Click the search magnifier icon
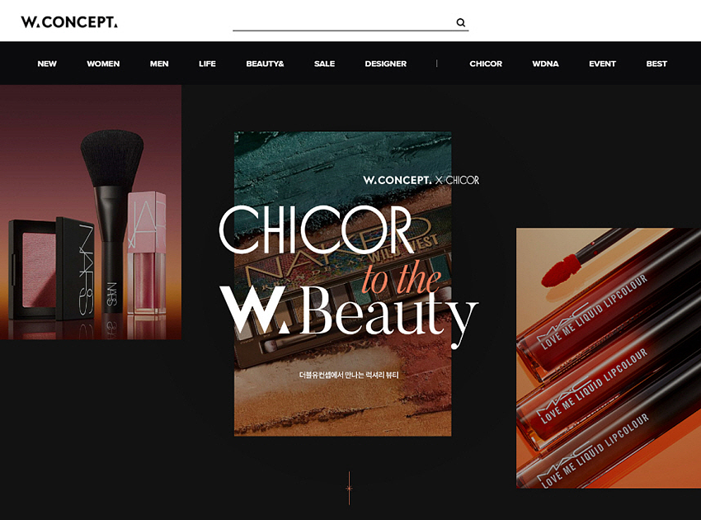The height and width of the screenshot is (520, 701). (461, 23)
